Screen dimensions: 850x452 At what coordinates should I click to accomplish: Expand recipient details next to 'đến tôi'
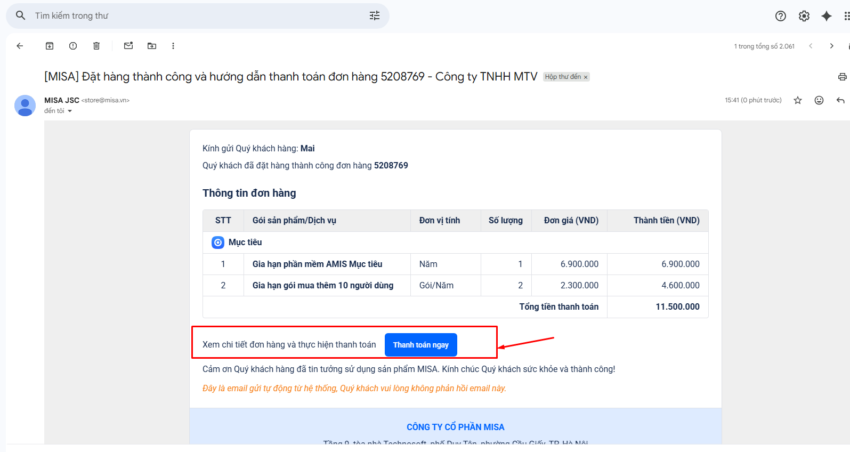point(70,111)
